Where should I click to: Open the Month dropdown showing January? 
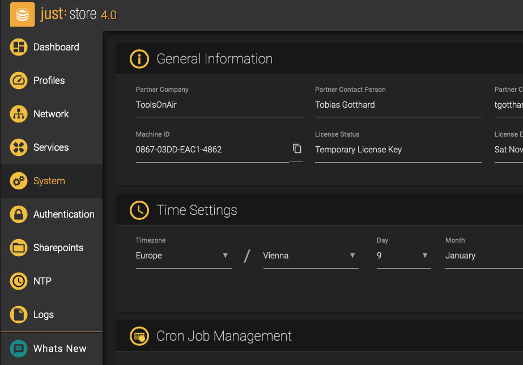(484, 256)
